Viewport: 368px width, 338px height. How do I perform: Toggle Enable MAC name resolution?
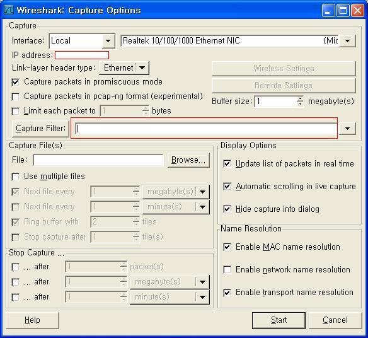[x=227, y=247]
